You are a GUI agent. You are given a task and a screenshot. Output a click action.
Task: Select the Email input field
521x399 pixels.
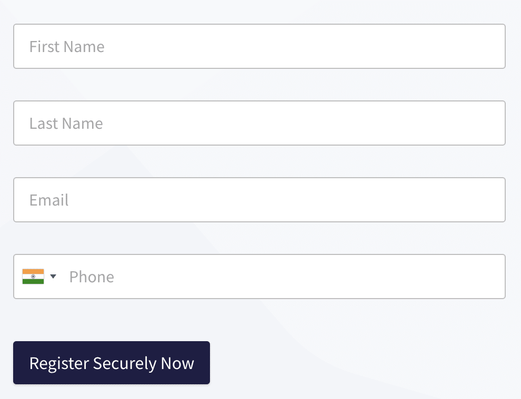point(259,200)
